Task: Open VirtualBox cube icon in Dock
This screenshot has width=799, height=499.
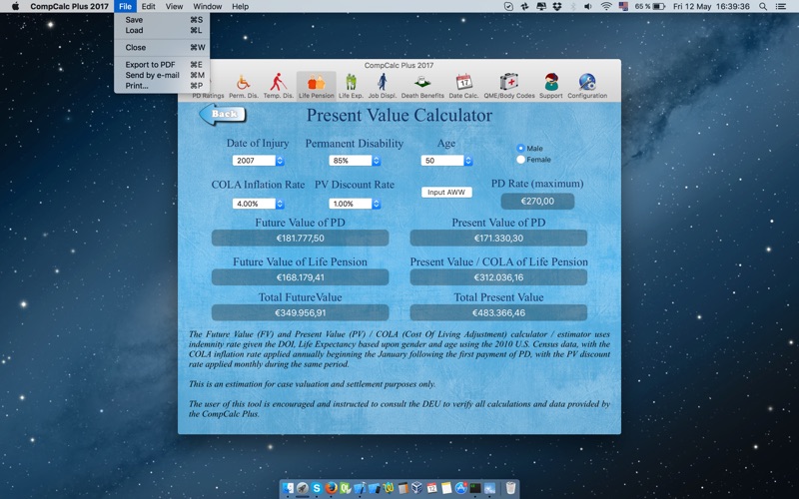Action: click(416, 488)
